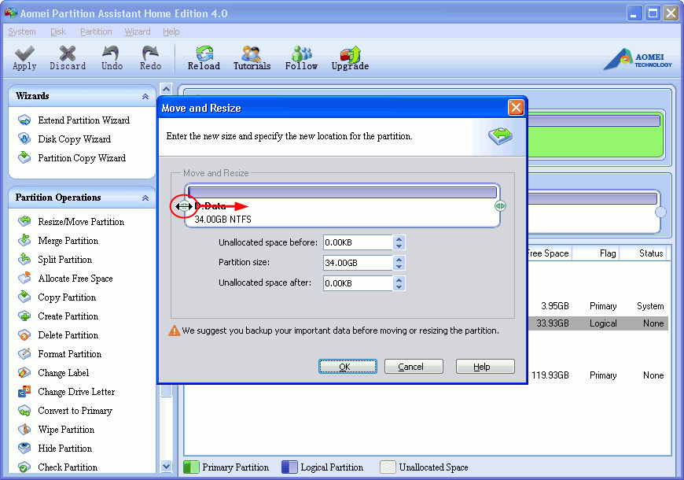Viewport: 684px width, 480px height.
Task: Select Allocate Free Space operation
Action: pos(65,279)
